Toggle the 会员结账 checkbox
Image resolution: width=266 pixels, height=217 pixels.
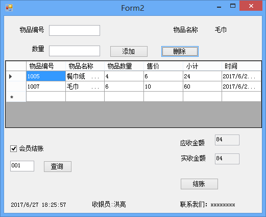[x=13, y=148]
